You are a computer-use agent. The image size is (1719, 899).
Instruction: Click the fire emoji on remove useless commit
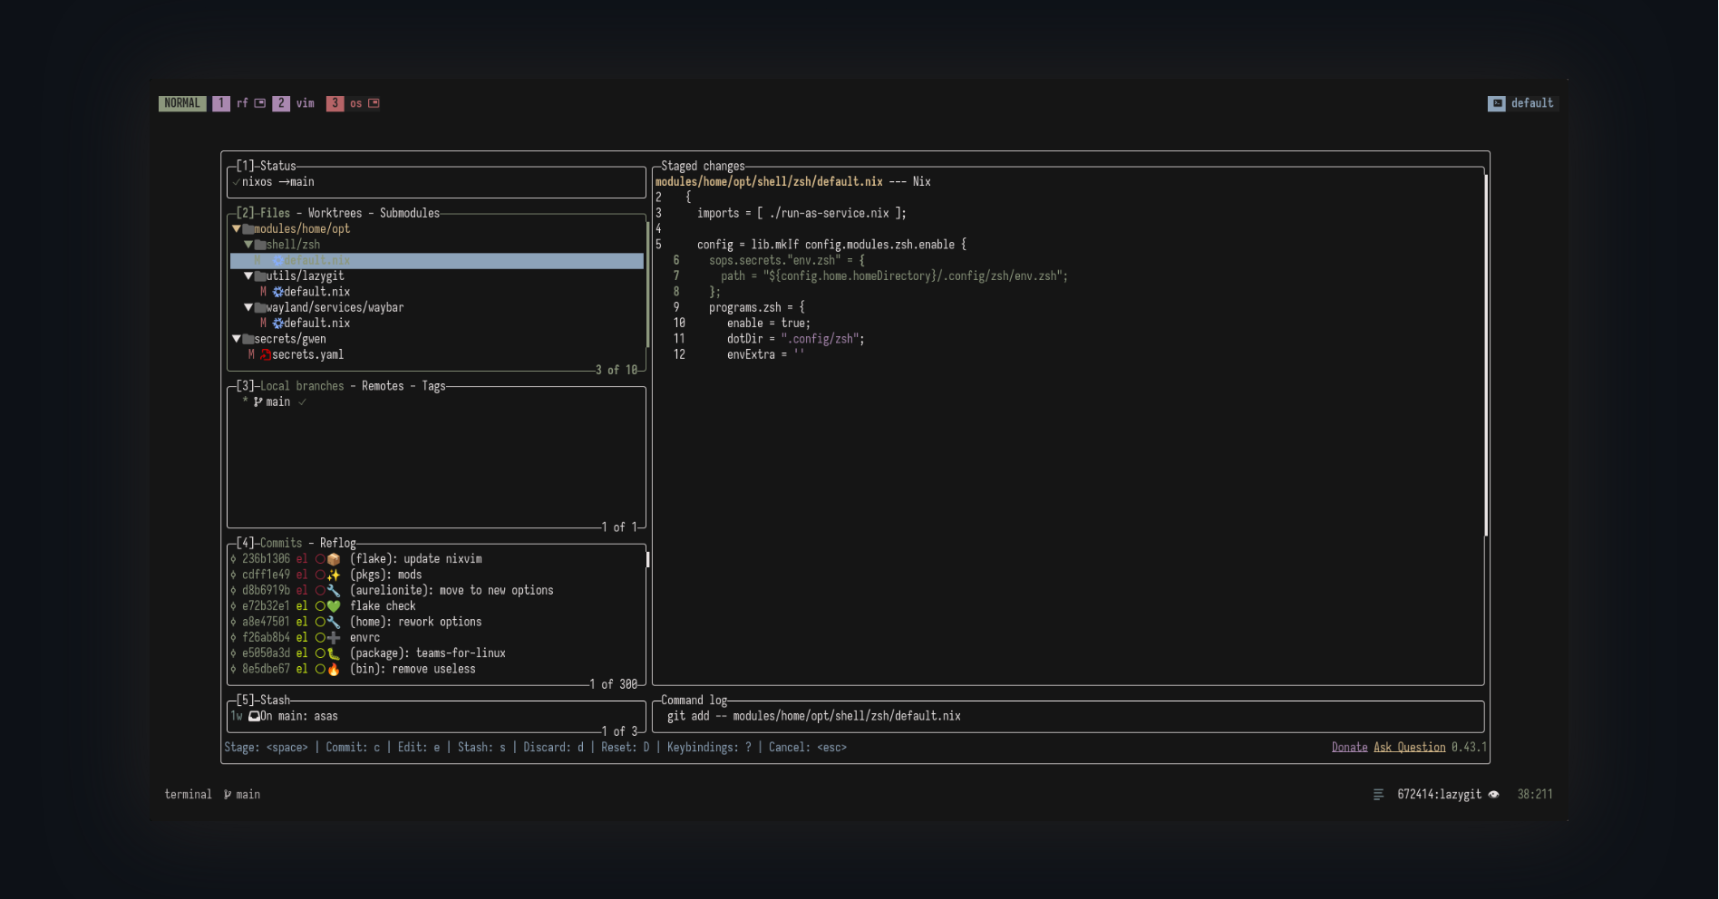(x=333, y=670)
